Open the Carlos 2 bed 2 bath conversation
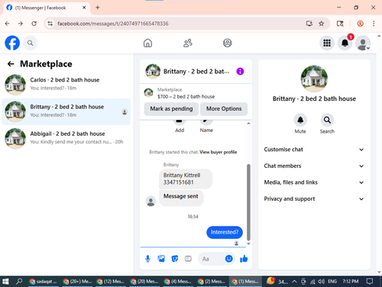382x287 pixels. point(66,85)
